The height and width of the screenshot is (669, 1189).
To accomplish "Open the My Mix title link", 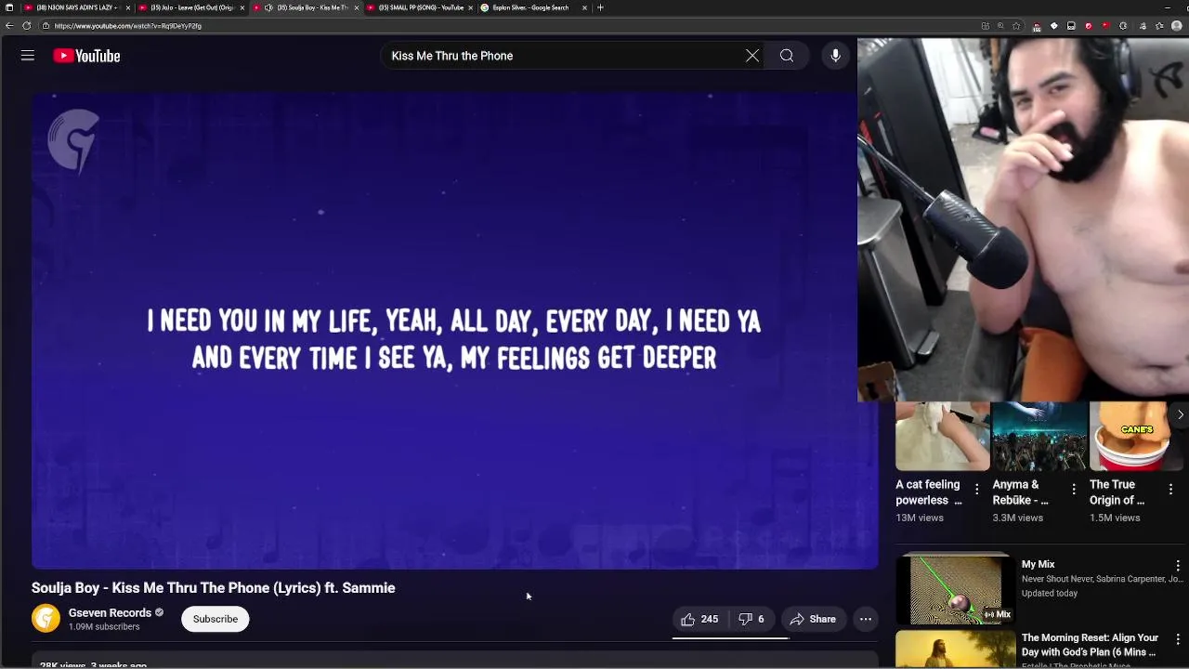I will 1038,564.
